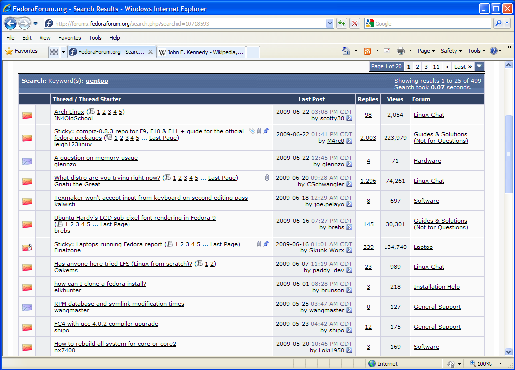
Task: Open the Tools menu in menu bar
Action: pos(95,38)
